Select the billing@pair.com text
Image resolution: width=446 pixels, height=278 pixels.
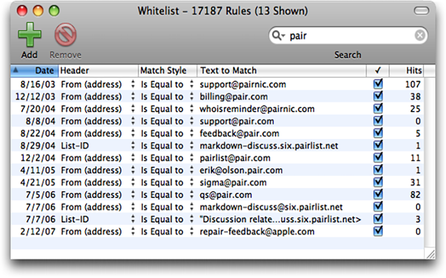point(234,97)
